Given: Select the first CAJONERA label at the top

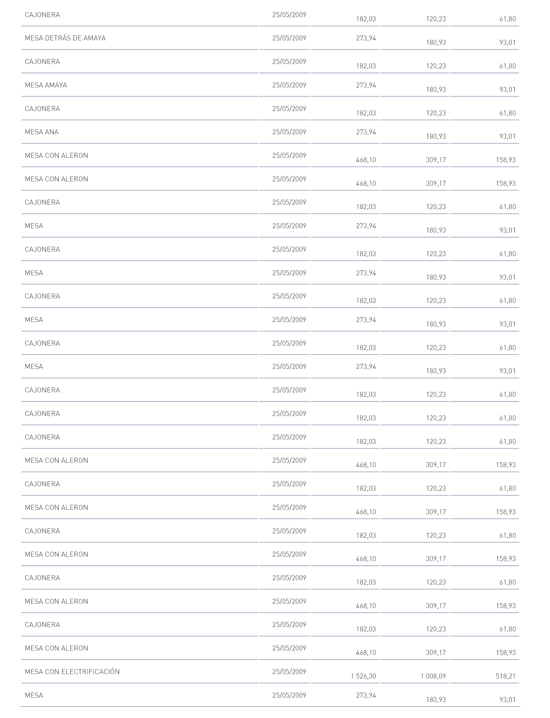Looking at the screenshot, I should pos(43,15).
